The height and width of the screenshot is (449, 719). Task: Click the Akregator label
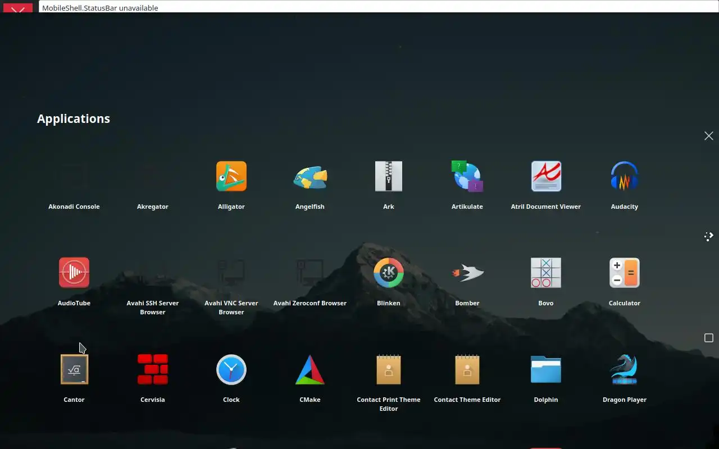tap(153, 207)
